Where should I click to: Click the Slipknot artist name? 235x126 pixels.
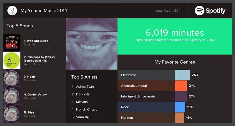pyautogui.click(x=29, y=44)
